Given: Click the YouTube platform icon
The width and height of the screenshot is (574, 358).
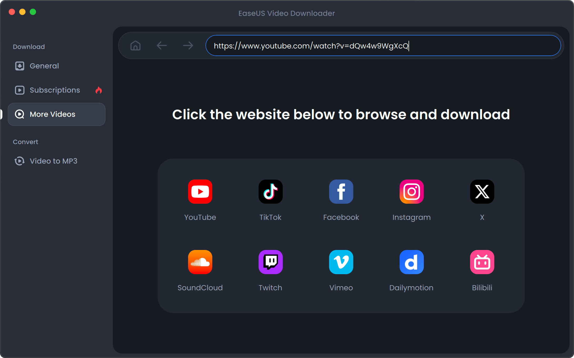Looking at the screenshot, I should point(200,191).
